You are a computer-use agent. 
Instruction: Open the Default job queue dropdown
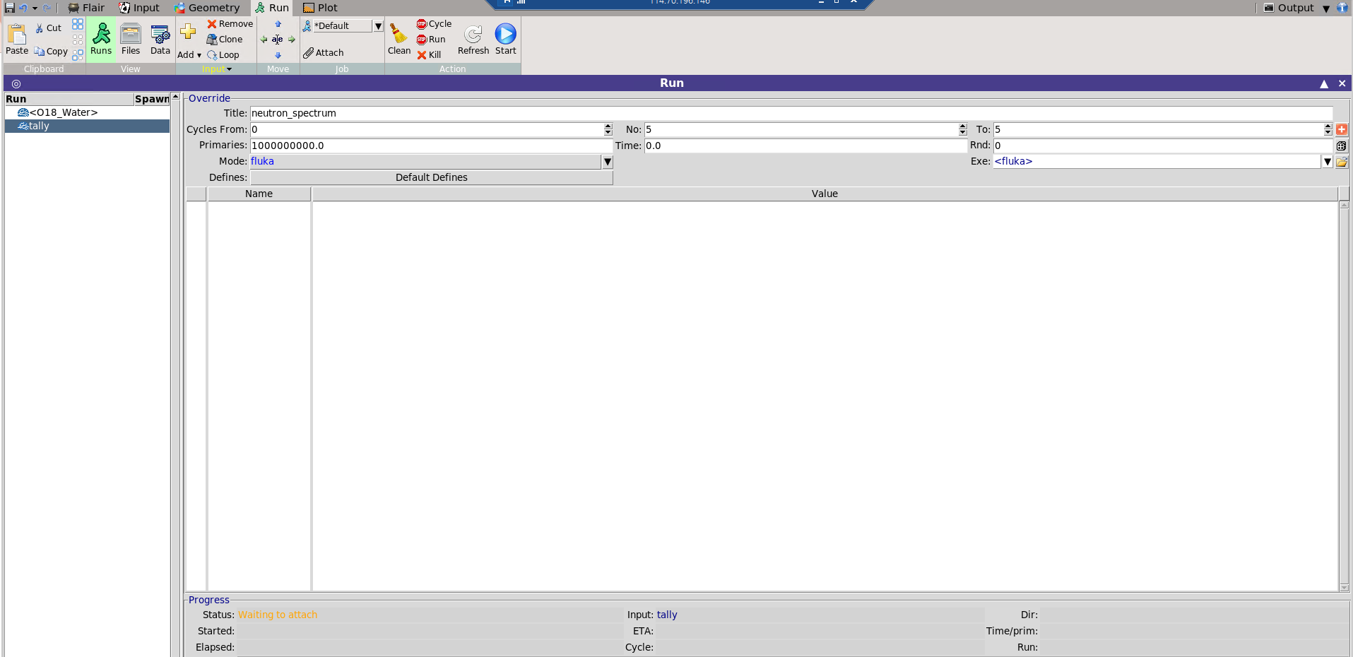(378, 26)
